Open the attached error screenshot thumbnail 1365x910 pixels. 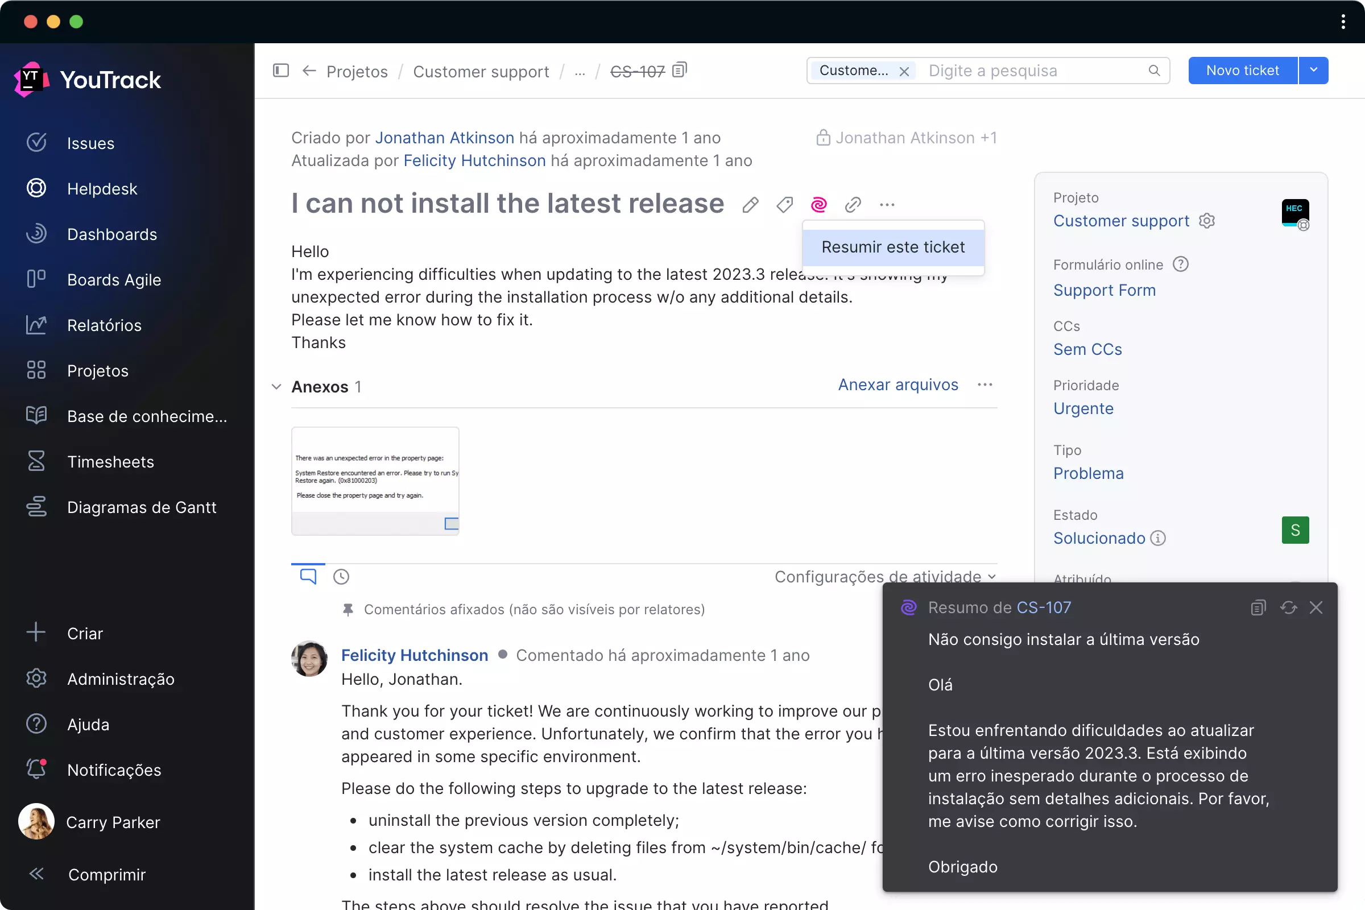coord(375,481)
